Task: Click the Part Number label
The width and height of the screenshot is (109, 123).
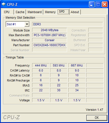Action: coord(21,45)
